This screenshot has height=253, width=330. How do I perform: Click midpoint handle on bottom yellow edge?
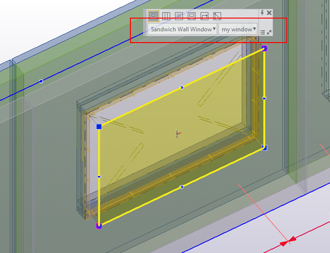pos(182,187)
